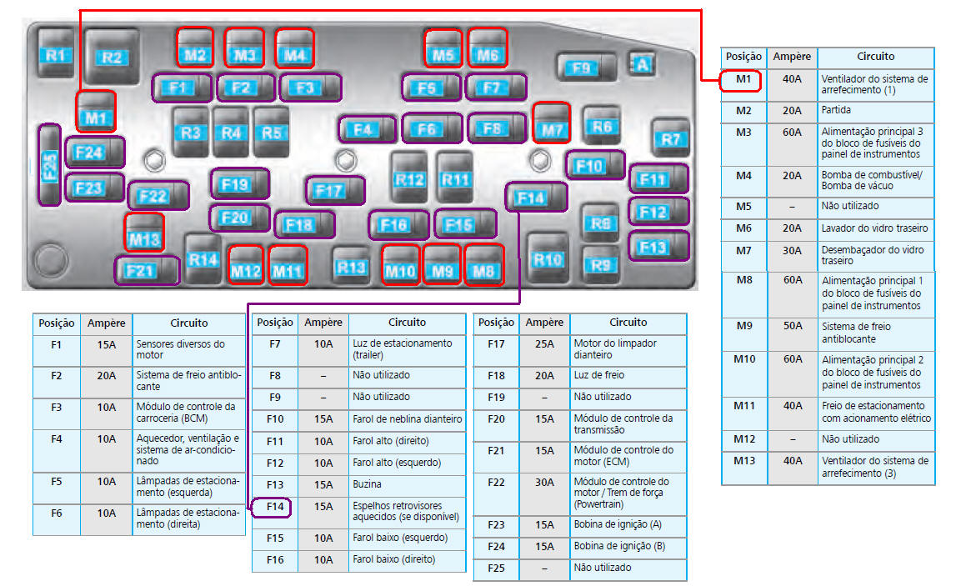Click the circled M1 cell in the table

click(743, 80)
